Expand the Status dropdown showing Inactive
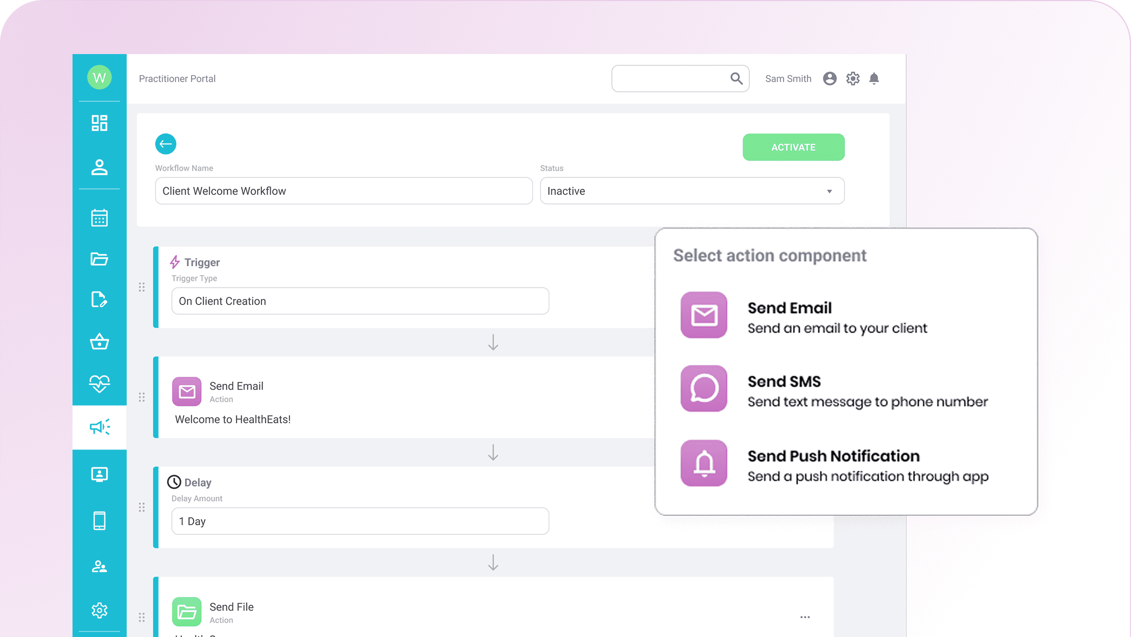Image resolution: width=1131 pixels, height=637 pixels. (x=692, y=191)
